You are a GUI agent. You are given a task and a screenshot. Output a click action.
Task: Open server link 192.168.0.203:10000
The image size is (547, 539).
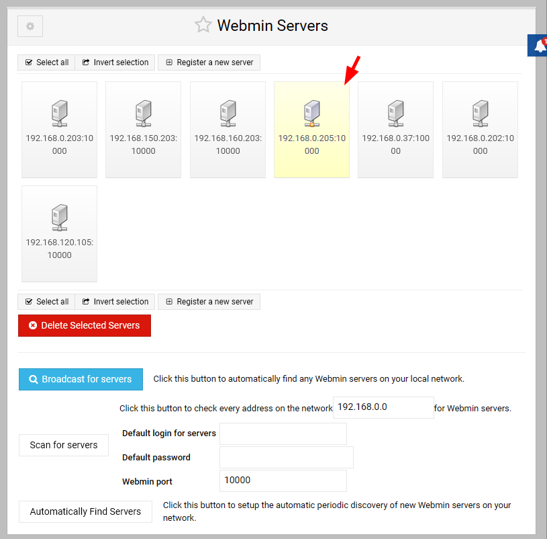[60, 144]
